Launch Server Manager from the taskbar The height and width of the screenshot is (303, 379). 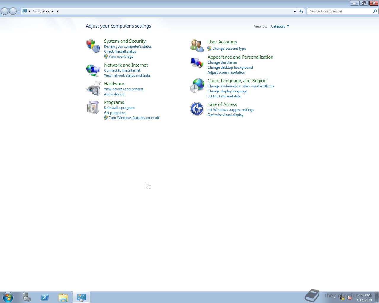(x=27, y=297)
